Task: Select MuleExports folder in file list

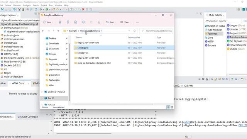Action: [124, 48]
